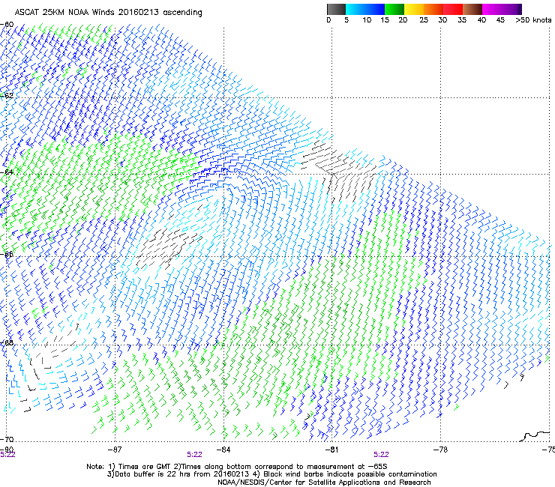The width and height of the screenshot is (555, 487).
Task: Click the ASCAT 25KM NOAA Winds title
Action: 108,13
